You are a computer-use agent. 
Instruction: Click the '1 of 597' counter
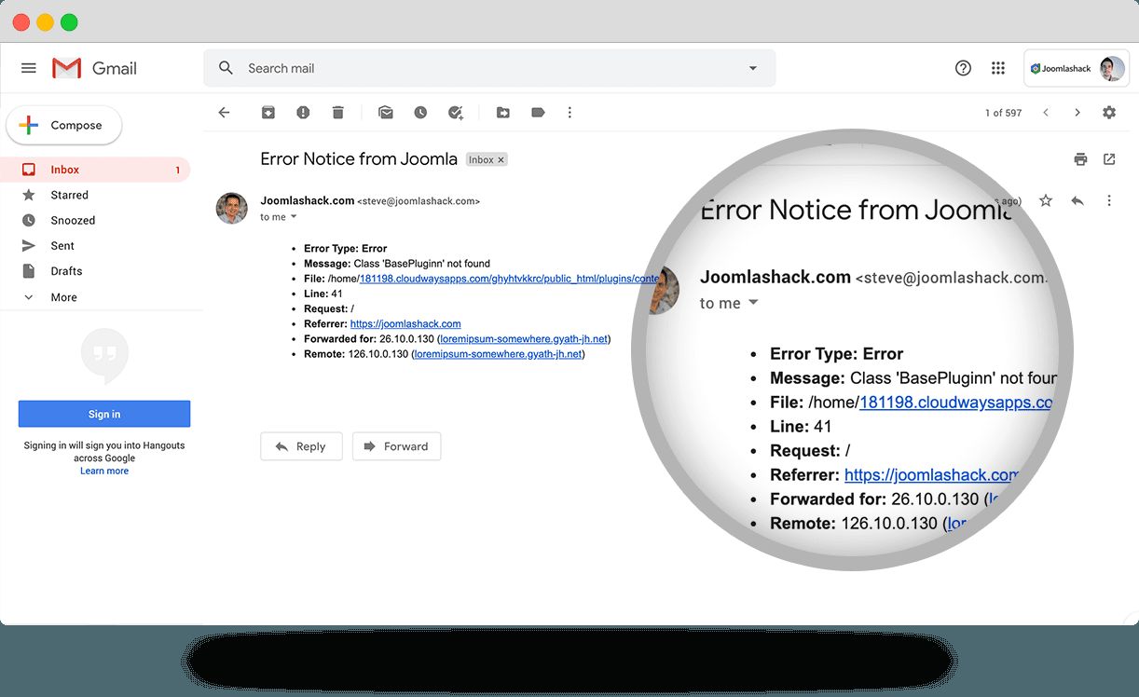pyautogui.click(x=1003, y=113)
